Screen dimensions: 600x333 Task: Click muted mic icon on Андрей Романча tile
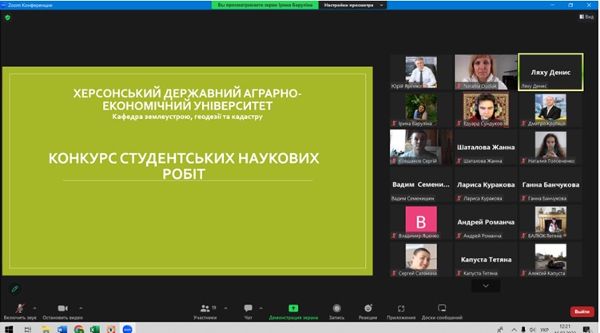coord(459,236)
